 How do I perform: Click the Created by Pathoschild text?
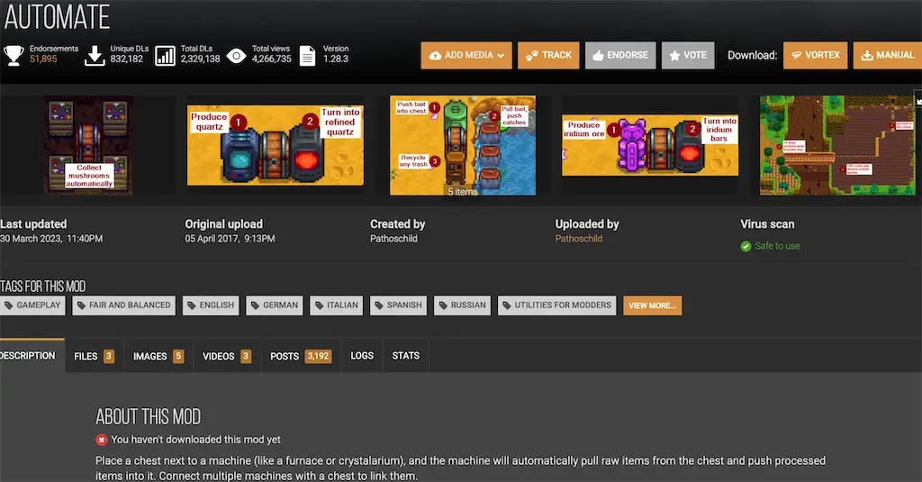[x=393, y=239]
